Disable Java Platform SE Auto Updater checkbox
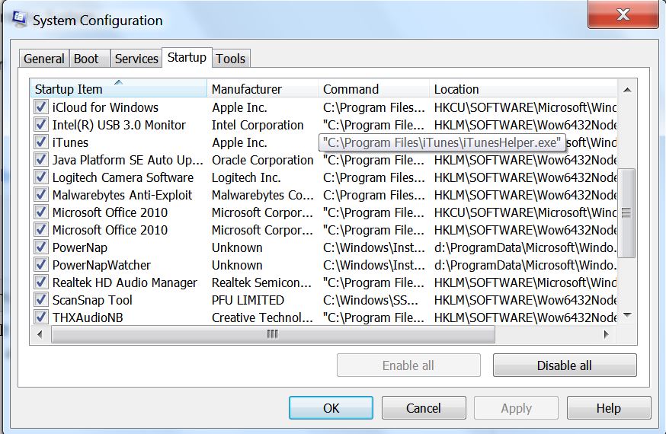 point(41,160)
